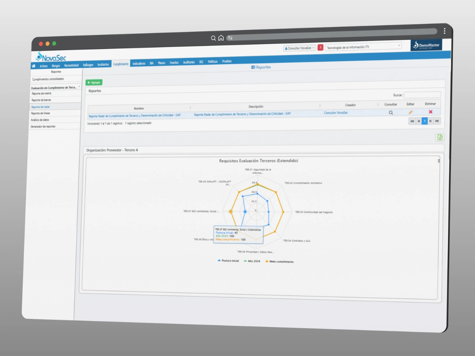Toggle Postura Inicial series in chart legend
The image size is (475, 356).
coord(228,261)
